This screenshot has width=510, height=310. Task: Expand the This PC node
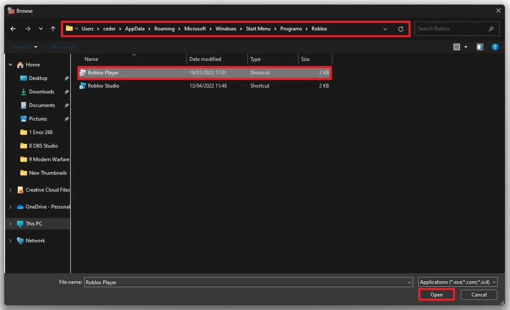tap(11, 224)
